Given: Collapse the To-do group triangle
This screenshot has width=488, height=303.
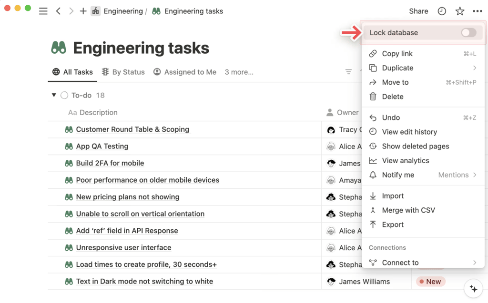Looking at the screenshot, I should click(x=54, y=95).
